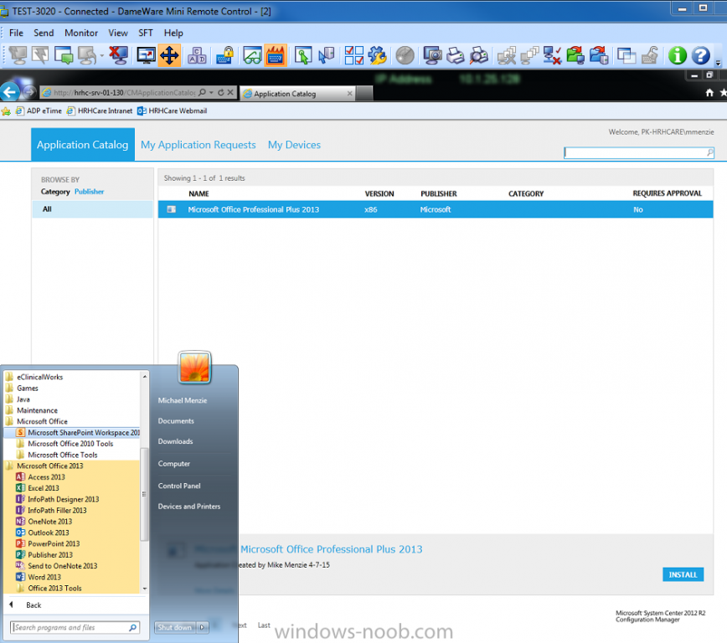Click the printer toolbar icon
The height and width of the screenshot is (643, 727).
(456, 55)
